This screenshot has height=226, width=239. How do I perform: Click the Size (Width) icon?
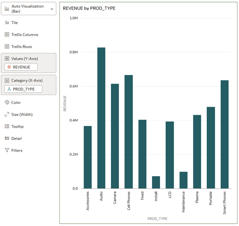(x=7, y=114)
